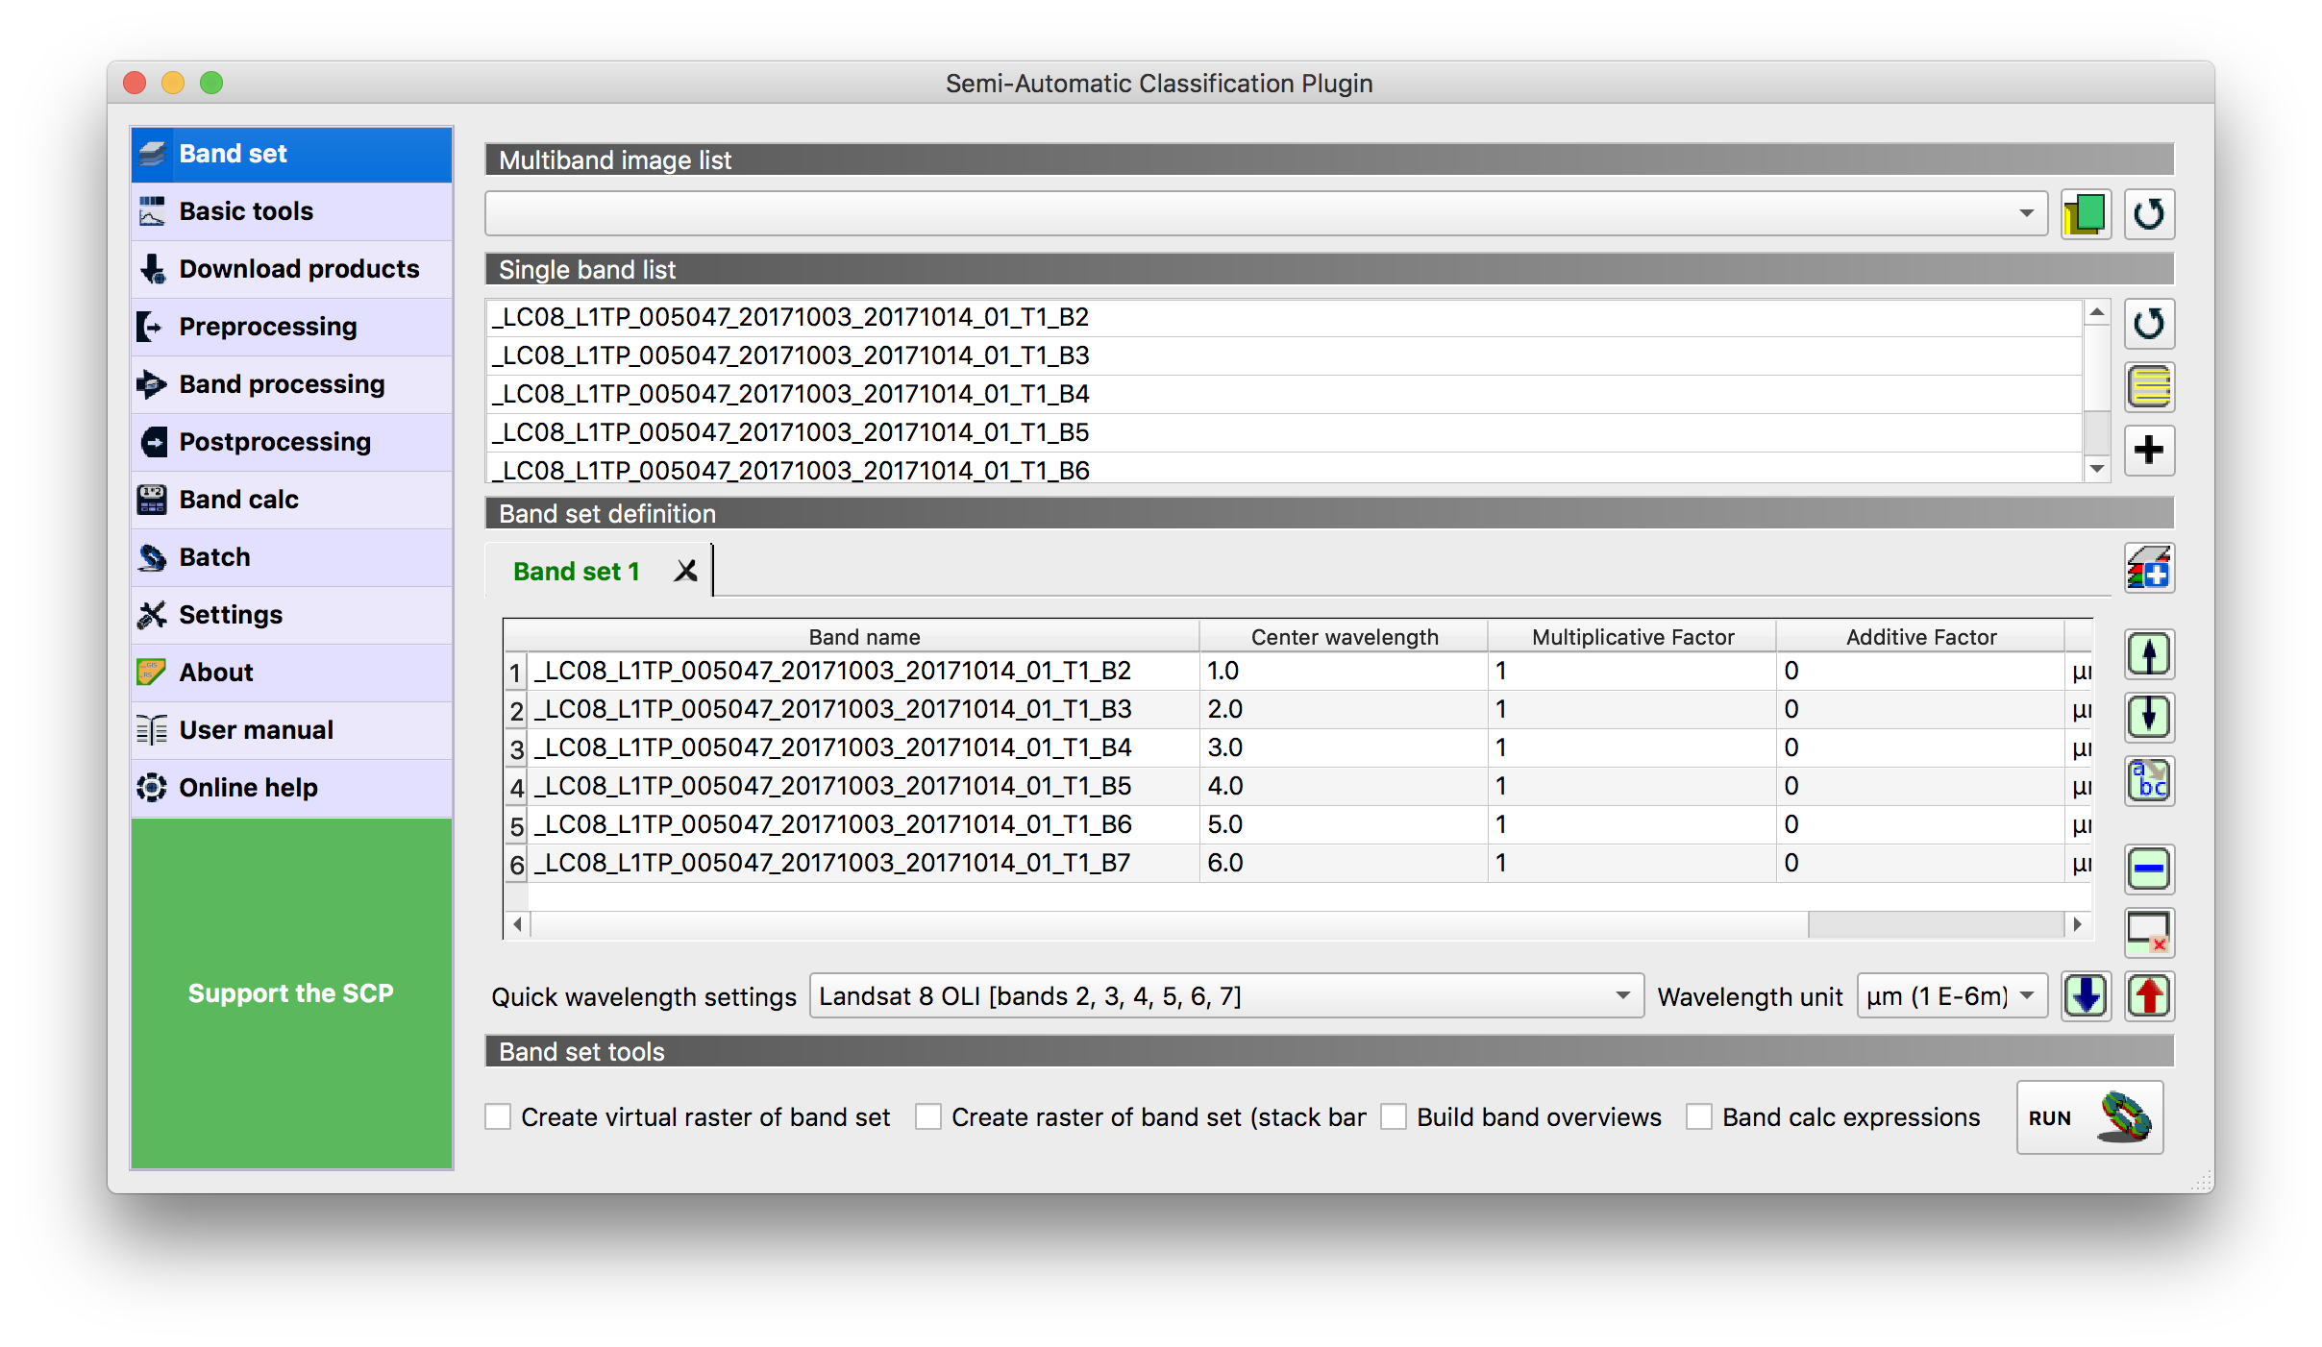2322x1347 pixels.
Task: Click the open multiband file icon
Action: 2085,213
